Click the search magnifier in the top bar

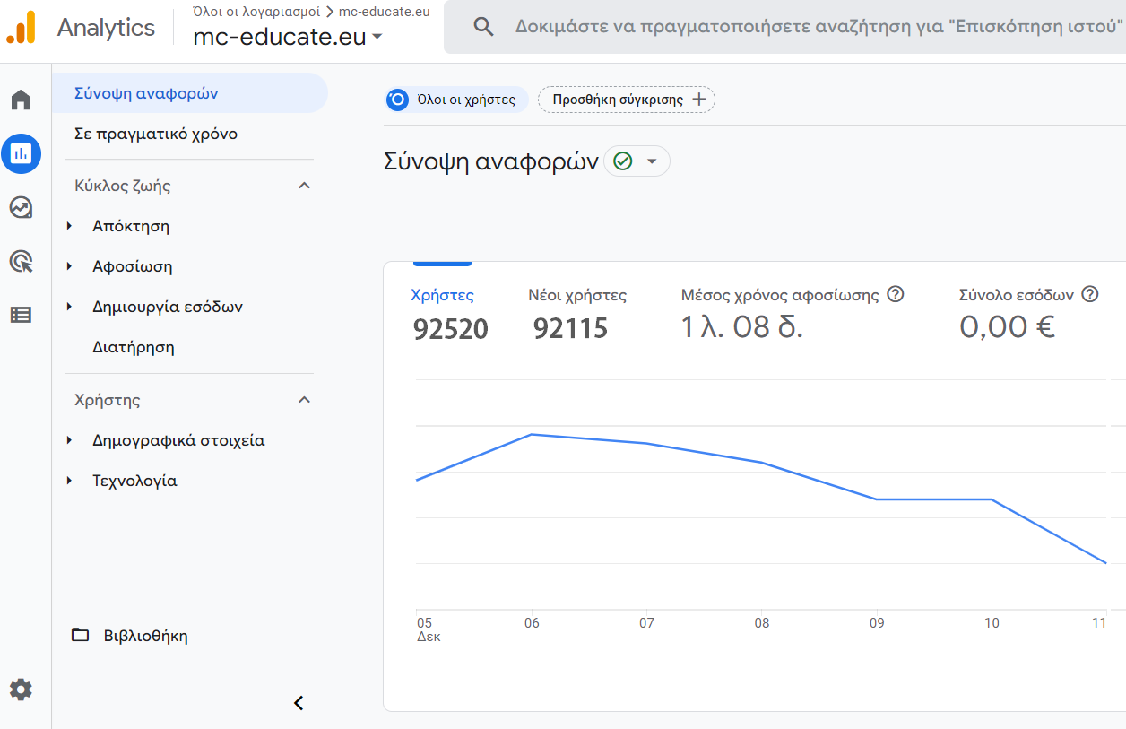[483, 26]
